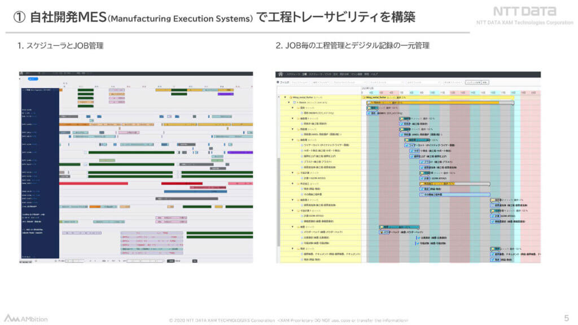Select the ブラスト row in the tree
The height and width of the screenshot is (325, 578).
pos(320,162)
